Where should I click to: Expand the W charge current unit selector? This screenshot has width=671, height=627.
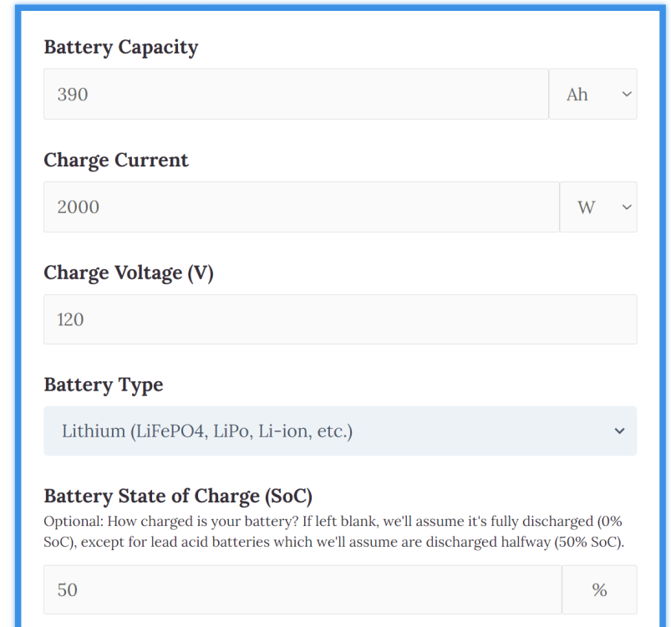pyautogui.click(x=598, y=207)
